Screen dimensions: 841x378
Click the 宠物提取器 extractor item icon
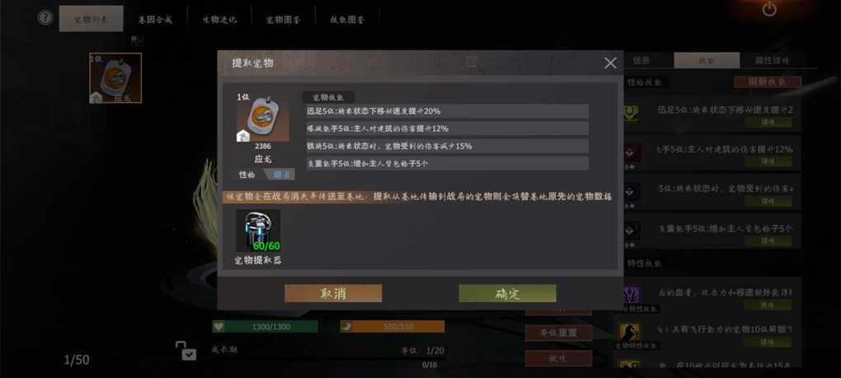258,231
